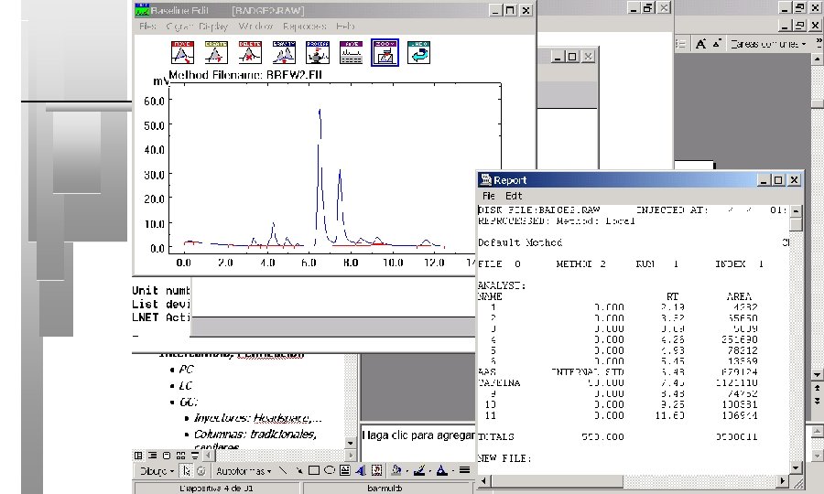This screenshot has width=824, height=494.
Task: Open the Window menu in Baseline Edit
Action: (x=255, y=26)
